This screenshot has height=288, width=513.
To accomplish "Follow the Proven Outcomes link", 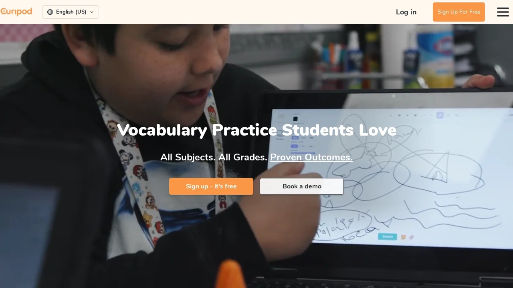I will (x=311, y=157).
